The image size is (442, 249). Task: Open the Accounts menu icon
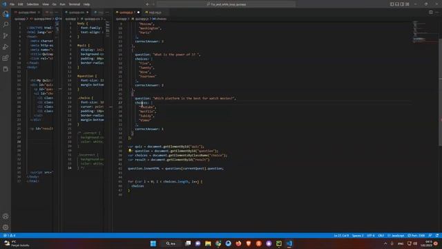pos(6,216)
